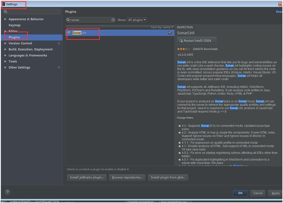Expand the Editor settings section
This screenshot has height=203, width=283.
point(5,31)
